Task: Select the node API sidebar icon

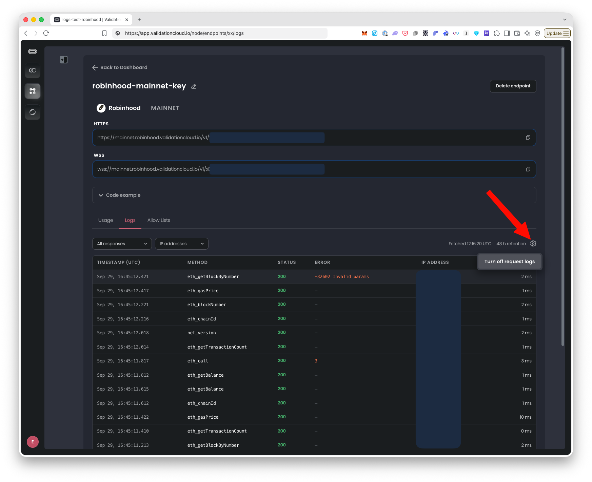Action: point(33,91)
